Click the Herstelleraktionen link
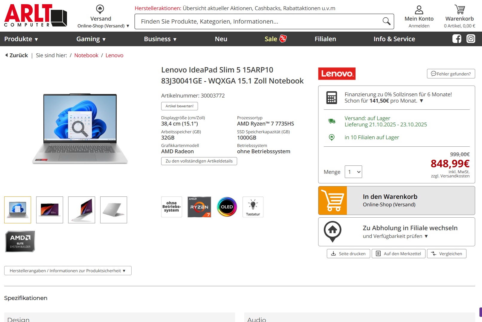The image size is (482, 322). [158, 8]
